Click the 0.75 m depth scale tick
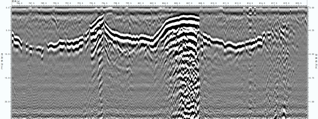Viewport: 318px width, 119px height. point(311,78)
